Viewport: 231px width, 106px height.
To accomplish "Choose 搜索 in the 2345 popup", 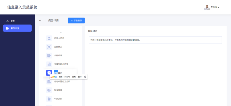I will point(61,77).
